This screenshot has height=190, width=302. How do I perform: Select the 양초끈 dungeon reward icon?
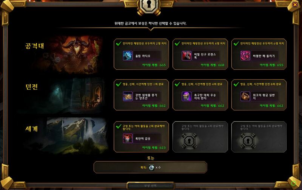128,97
